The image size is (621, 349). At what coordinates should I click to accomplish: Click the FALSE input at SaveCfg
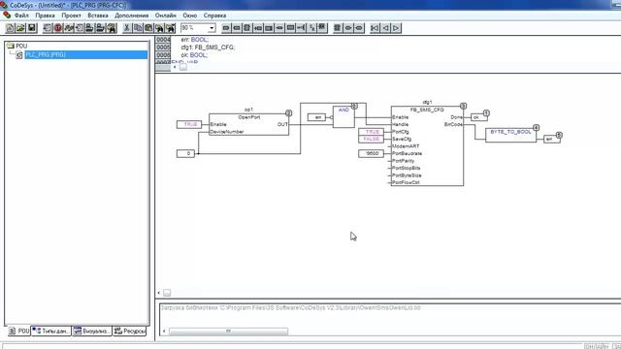[x=371, y=139]
